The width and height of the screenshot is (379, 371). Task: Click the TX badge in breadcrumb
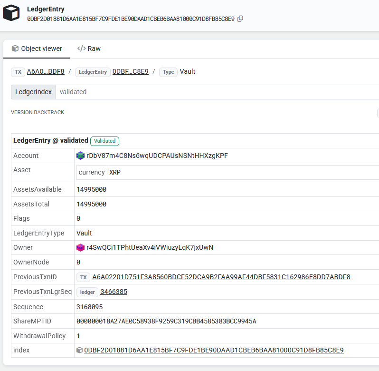click(18, 72)
